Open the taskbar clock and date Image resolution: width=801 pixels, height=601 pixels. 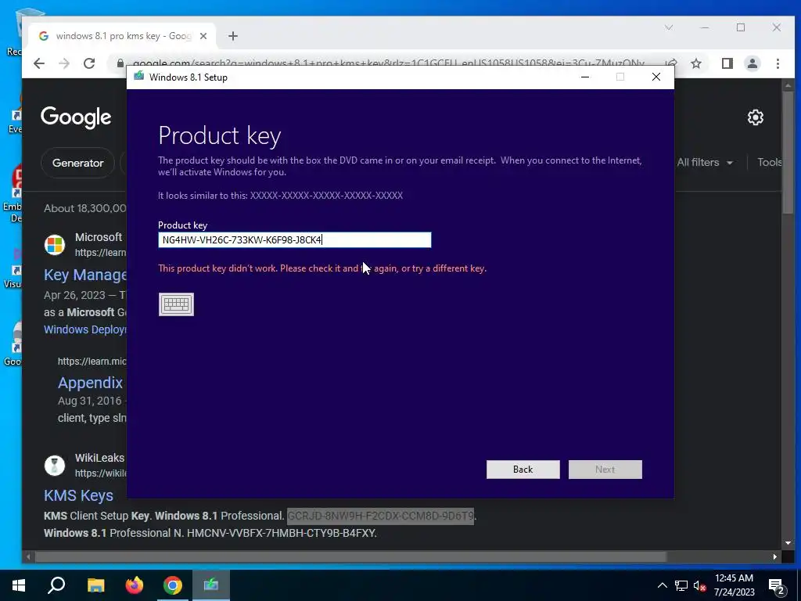coord(734,585)
